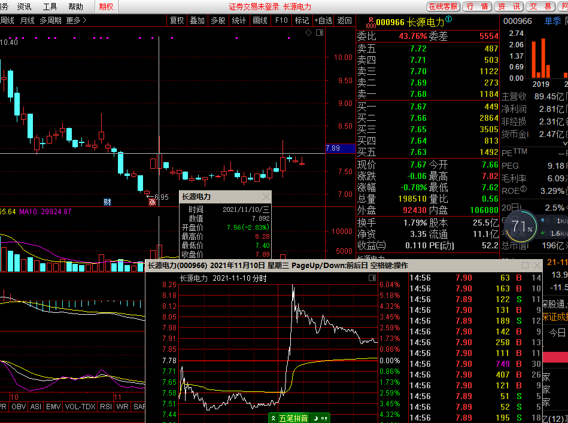
Task: Click the 画线 drawing toolbar button
Action: tap(260, 21)
